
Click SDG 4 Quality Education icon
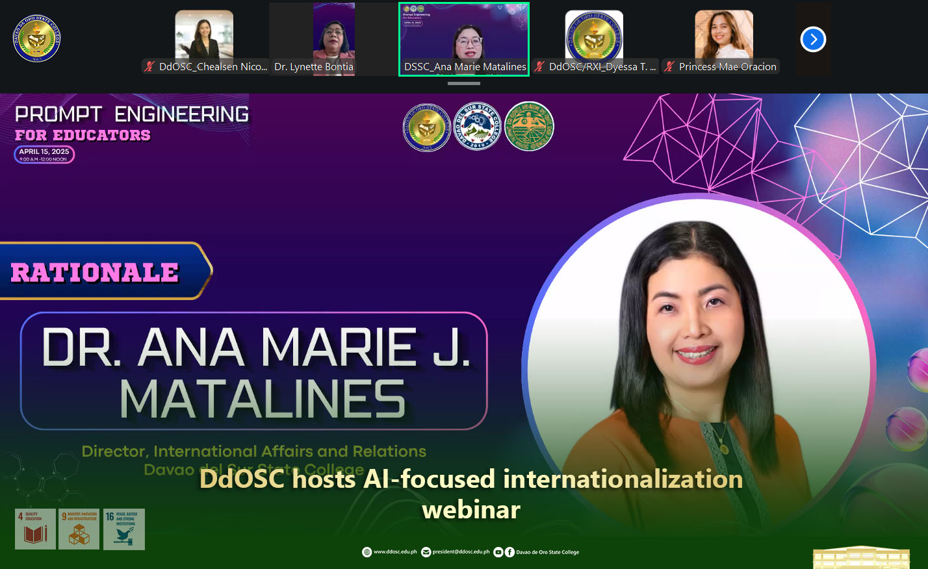[x=35, y=529]
